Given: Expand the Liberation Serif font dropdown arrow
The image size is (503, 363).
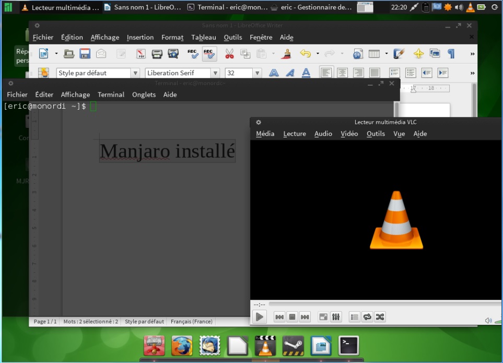Looking at the screenshot, I should pos(215,73).
